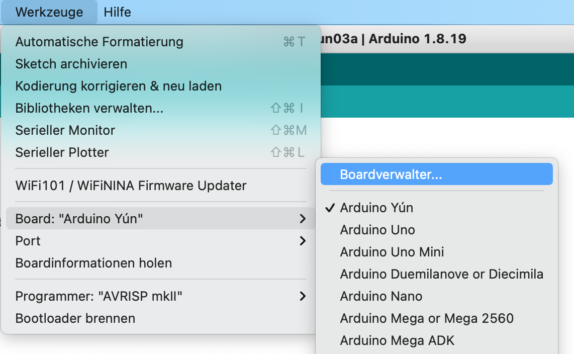Open the Hilfe menu

click(117, 12)
